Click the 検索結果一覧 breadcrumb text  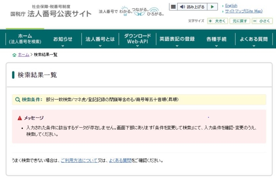click(45, 54)
